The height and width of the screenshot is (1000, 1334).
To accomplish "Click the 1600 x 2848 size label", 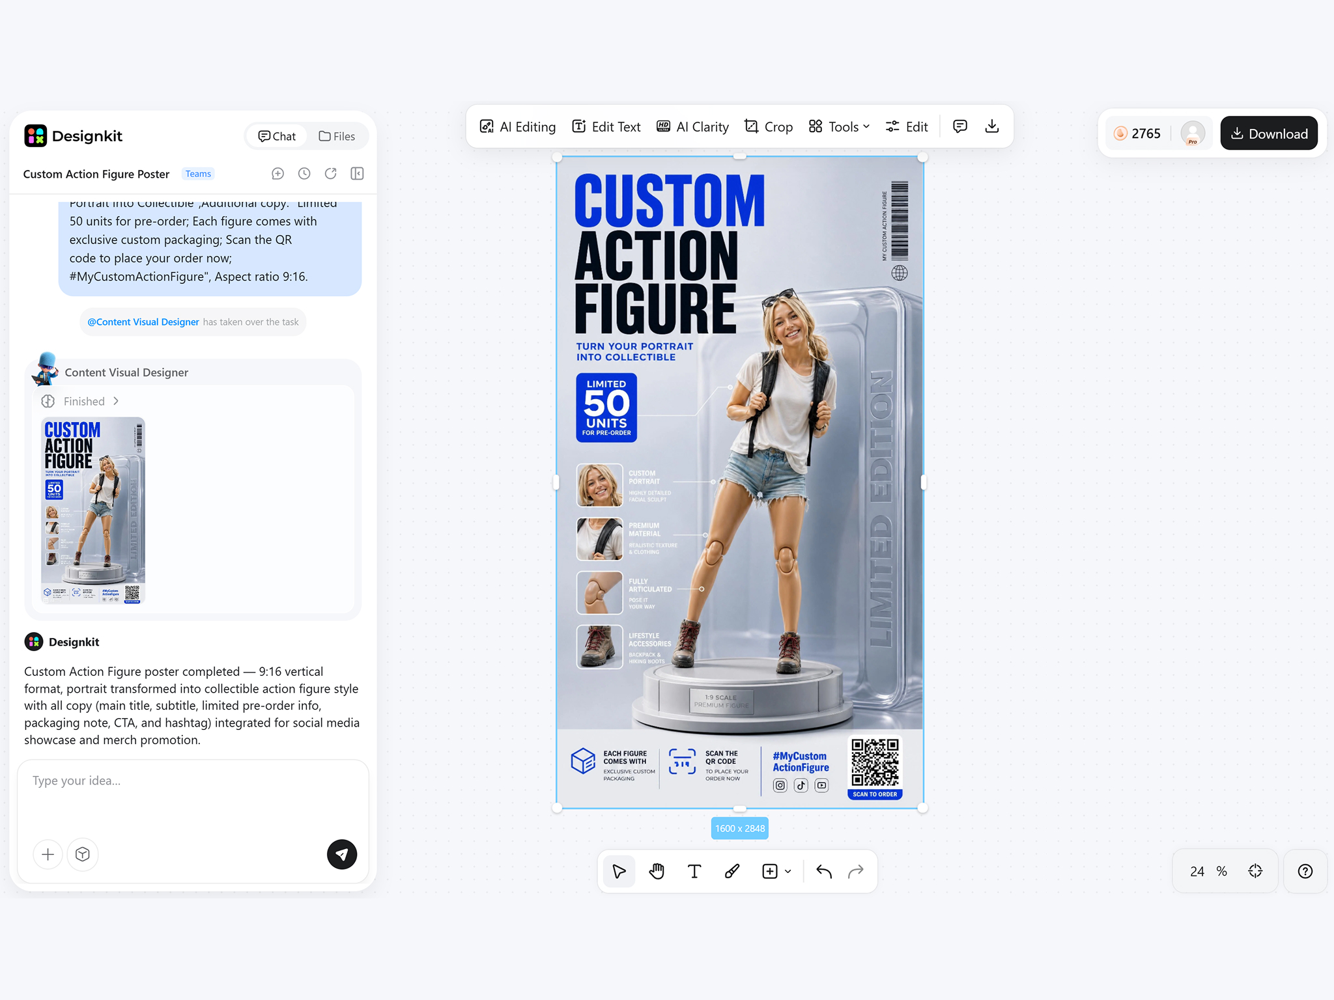I will pos(740,828).
